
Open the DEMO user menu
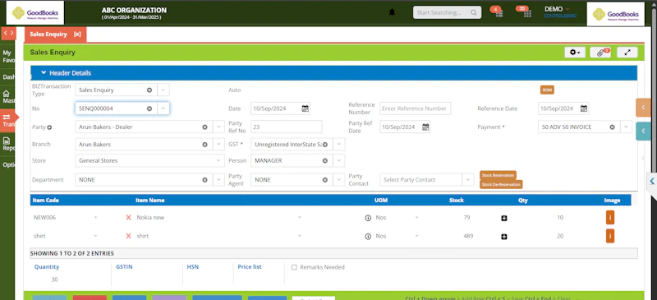click(x=557, y=9)
